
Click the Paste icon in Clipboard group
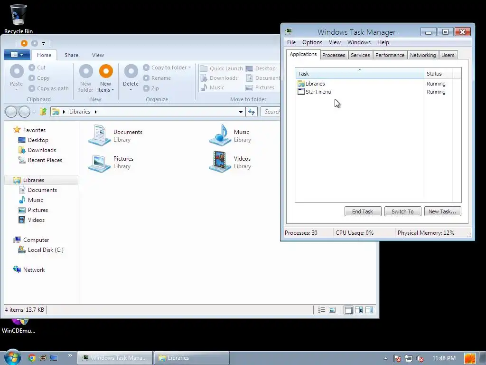point(17,71)
